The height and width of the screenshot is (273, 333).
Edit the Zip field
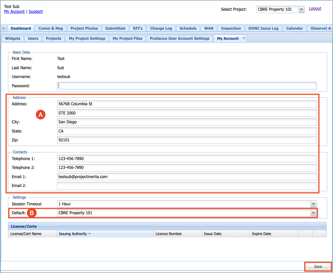point(187,140)
